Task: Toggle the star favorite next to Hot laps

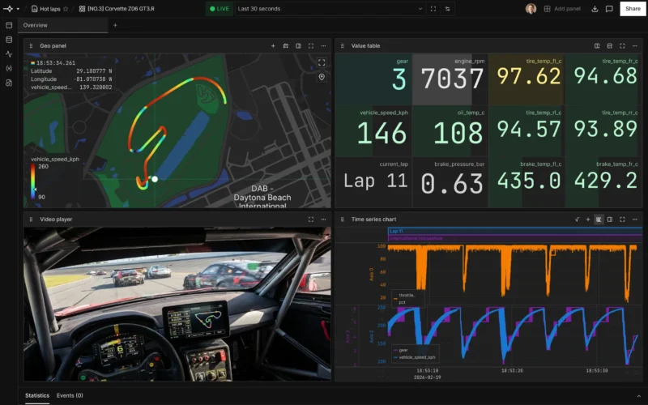Action: pos(66,9)
